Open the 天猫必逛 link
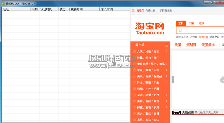 [188, 113]
